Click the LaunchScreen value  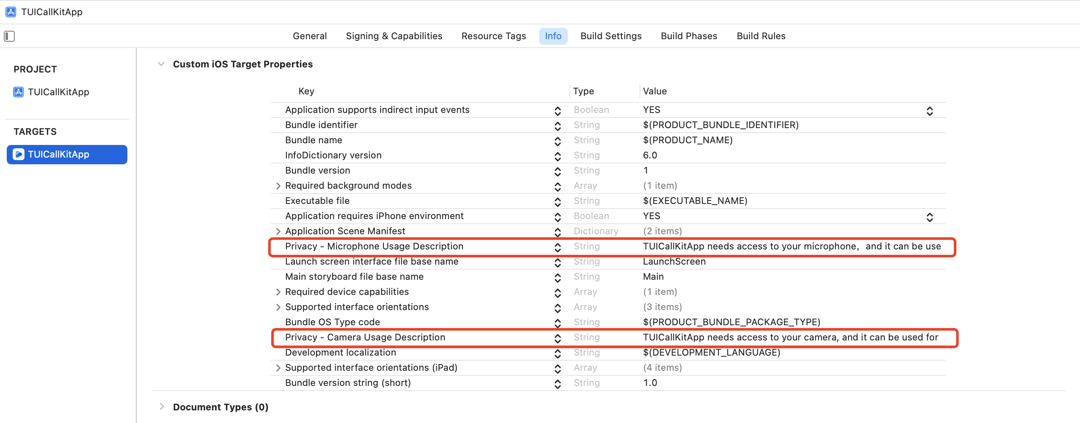674,262
